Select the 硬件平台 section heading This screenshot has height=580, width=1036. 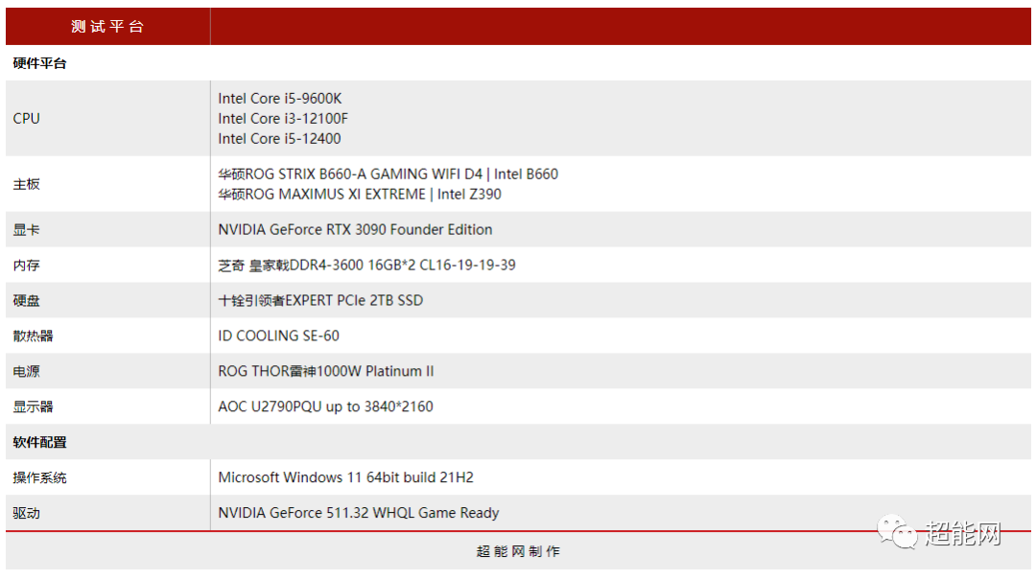pyautogui.click(x=39, y=63)
